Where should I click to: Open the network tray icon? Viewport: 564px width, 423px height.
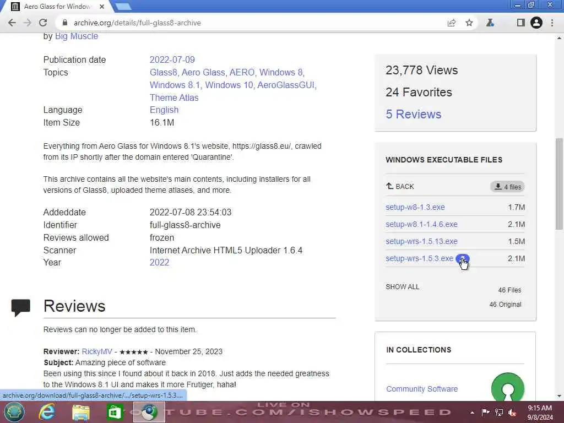coord(498,413)
